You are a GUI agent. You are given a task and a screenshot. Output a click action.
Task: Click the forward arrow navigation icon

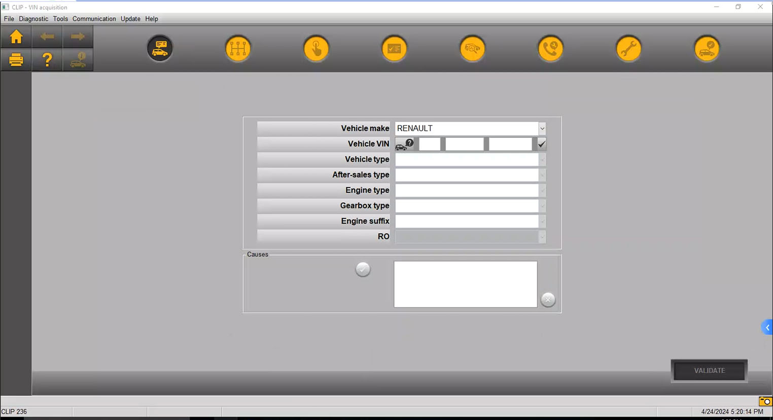78,37
